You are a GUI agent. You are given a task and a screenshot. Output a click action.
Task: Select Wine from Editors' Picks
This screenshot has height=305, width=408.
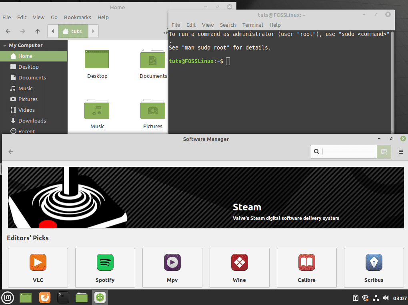(x=239, y=262)
